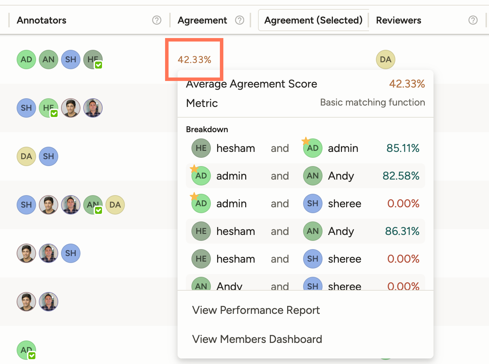Screen dimensions: 489x364
Task: Click the AN avatar with checkmark in fourth row
Action: point(93,205)
